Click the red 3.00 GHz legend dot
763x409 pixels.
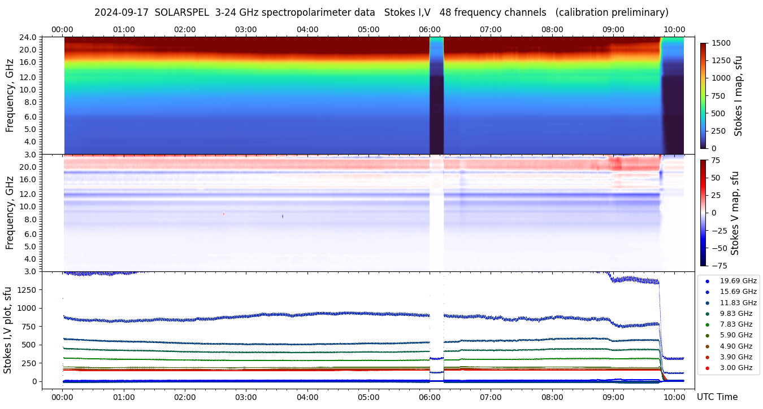[x=707, y=368]
